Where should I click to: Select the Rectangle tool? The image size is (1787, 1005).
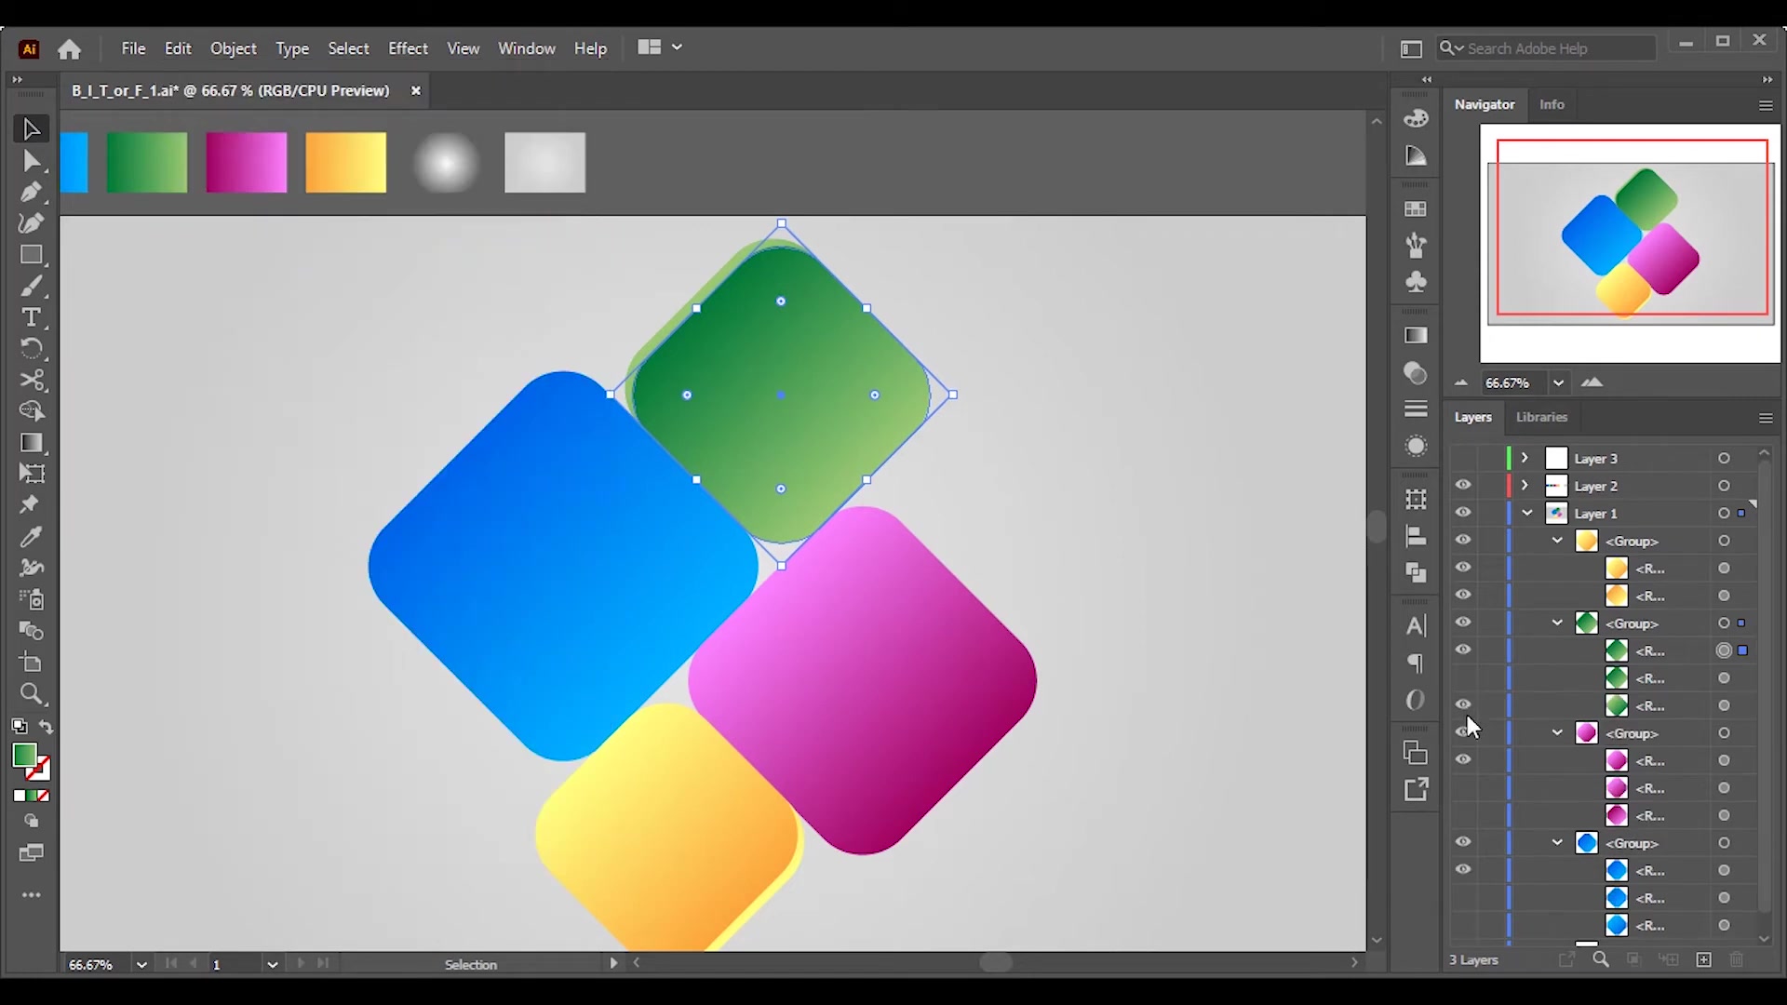[31, 255]
